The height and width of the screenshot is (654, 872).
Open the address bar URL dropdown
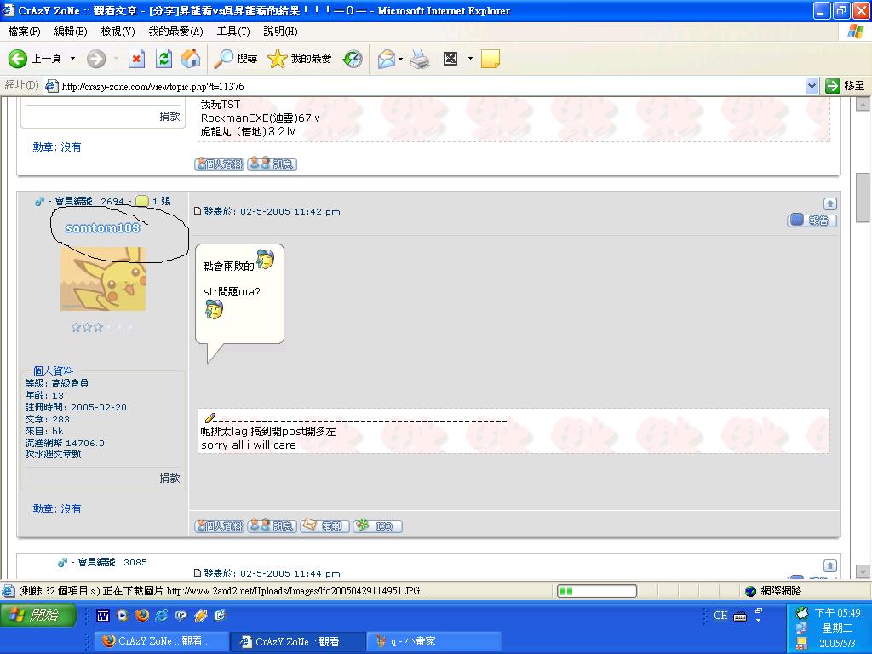[x=812, y=86]
